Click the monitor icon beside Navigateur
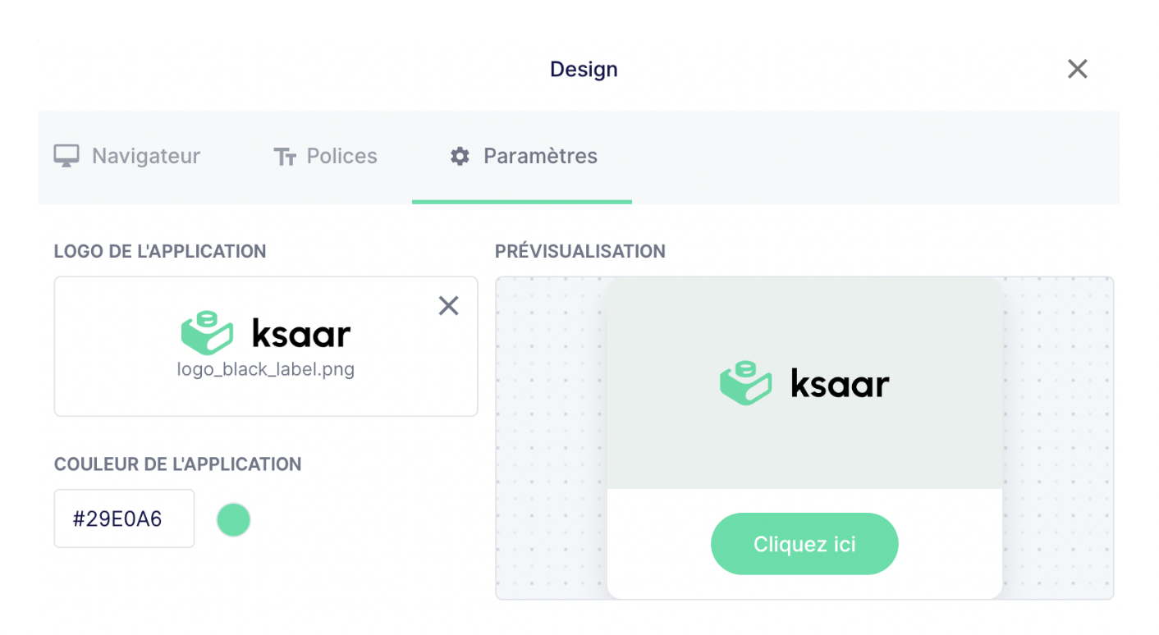1159x635 pixels. 66,156
